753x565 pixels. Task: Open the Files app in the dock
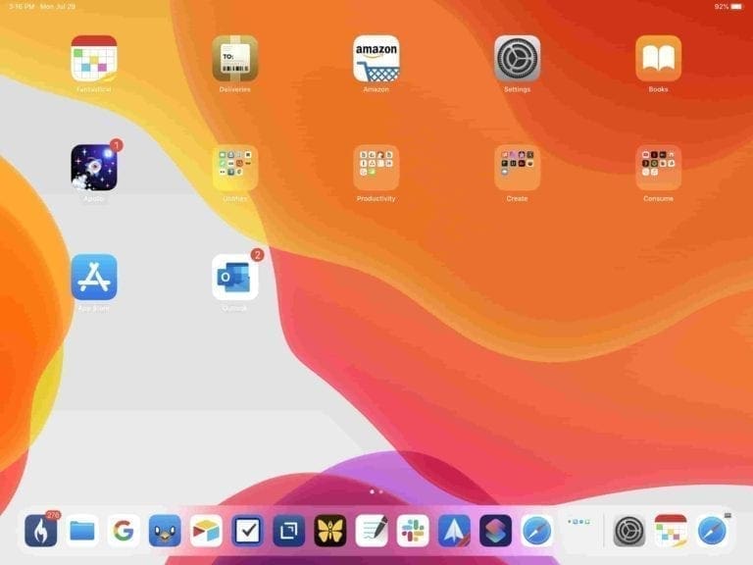[x=82, y=531]
